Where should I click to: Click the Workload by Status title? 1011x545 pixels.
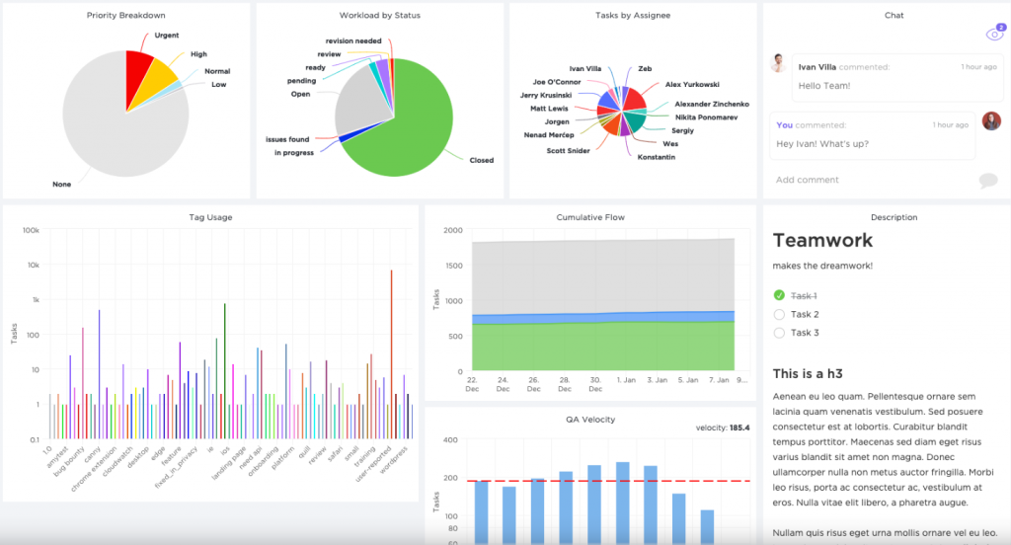click(380, 16)
